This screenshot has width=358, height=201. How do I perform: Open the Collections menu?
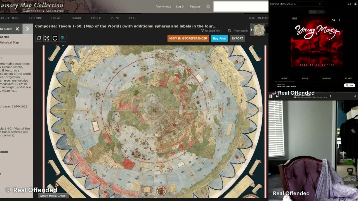(x=10, y=18)
